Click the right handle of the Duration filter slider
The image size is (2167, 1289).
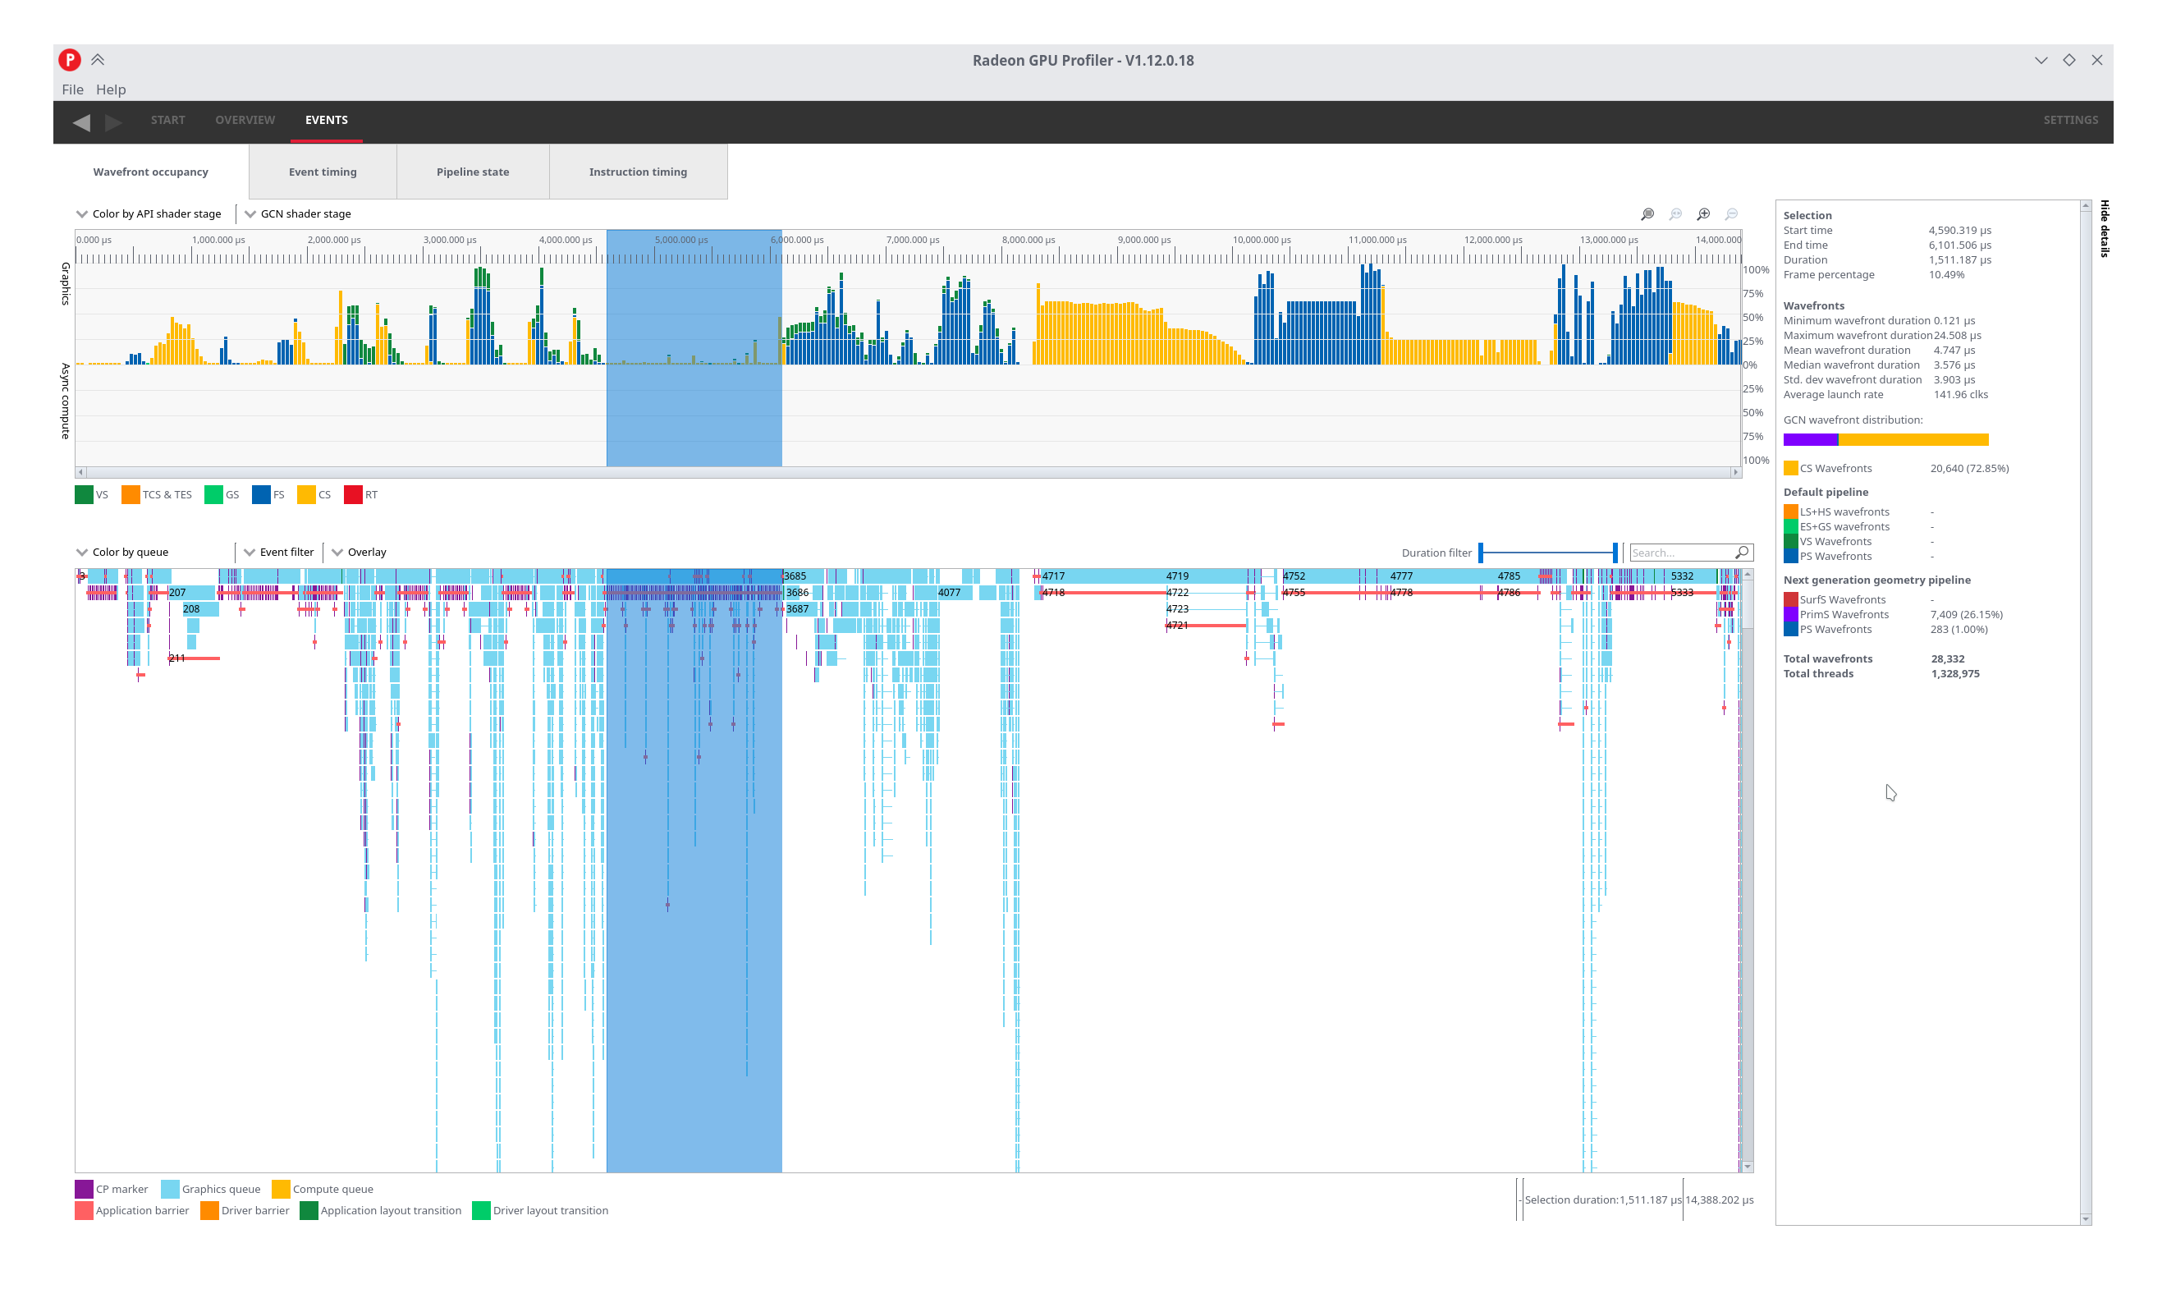click(x=1615, y=553)
